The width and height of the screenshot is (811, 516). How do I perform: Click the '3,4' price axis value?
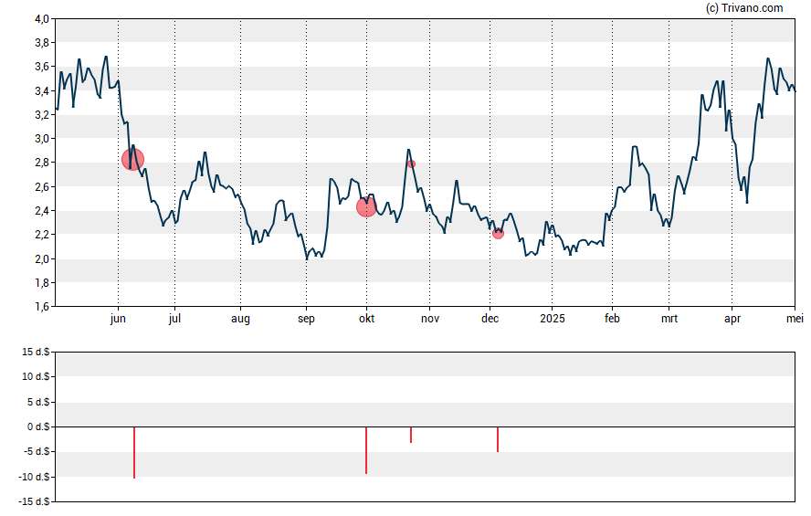(42, 91)
